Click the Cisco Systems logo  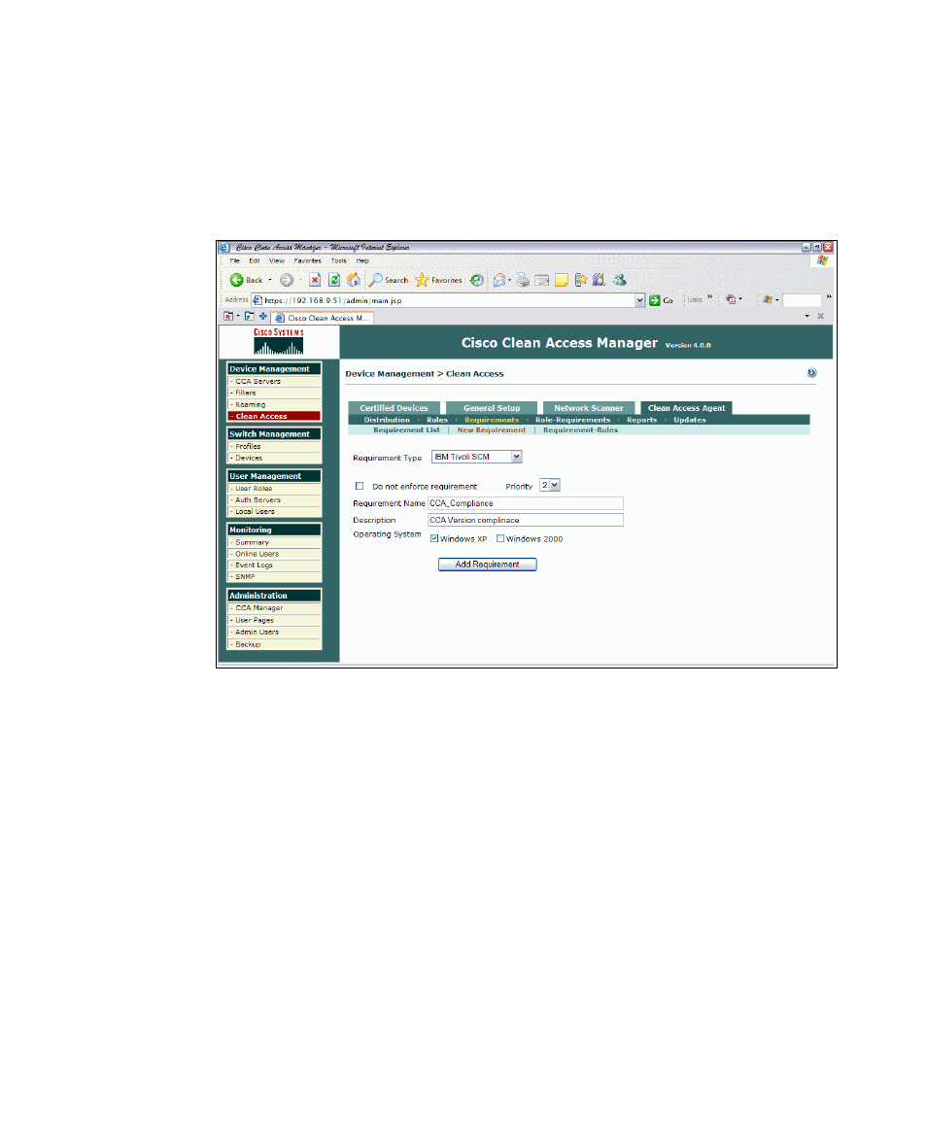tap(279, 342)
